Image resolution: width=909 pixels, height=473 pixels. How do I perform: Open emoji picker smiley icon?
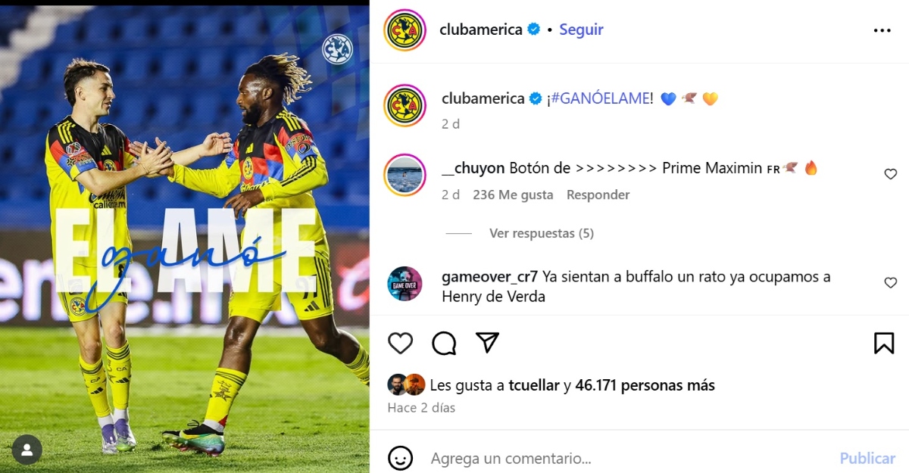point(401,458)
